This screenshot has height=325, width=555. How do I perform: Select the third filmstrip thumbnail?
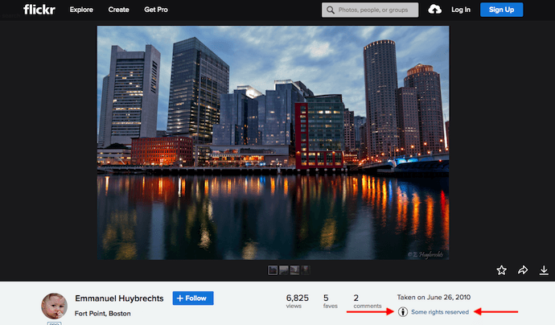[x=294, y=270]
